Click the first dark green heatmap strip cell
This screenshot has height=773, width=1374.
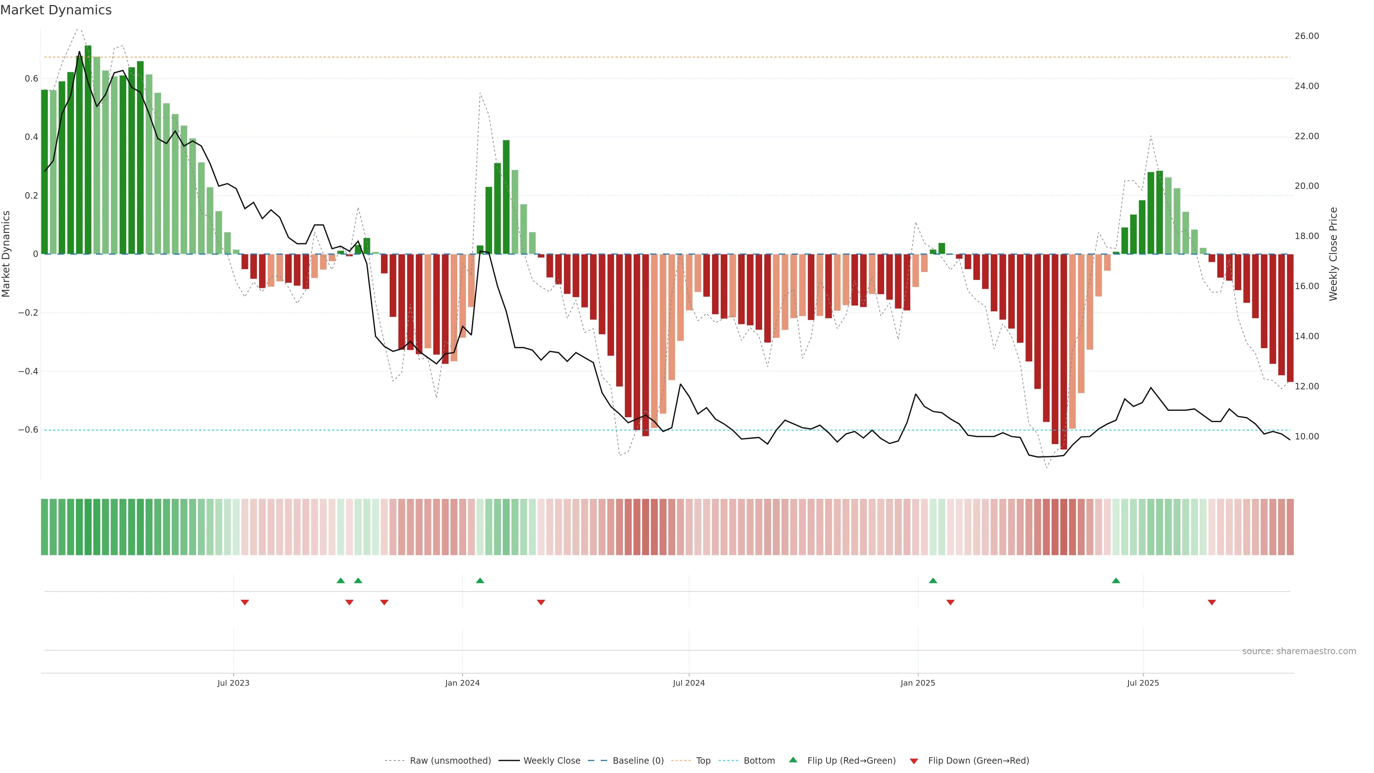[44, 527]
